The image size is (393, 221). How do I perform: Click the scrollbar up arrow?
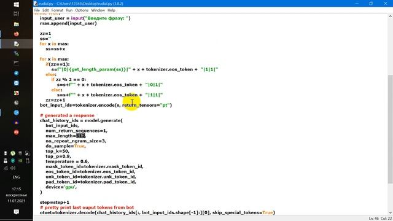click(x=391, y=17)
